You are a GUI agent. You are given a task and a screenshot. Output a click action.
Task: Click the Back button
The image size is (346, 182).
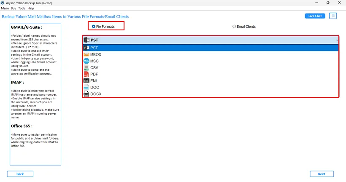tap(20, 174)
